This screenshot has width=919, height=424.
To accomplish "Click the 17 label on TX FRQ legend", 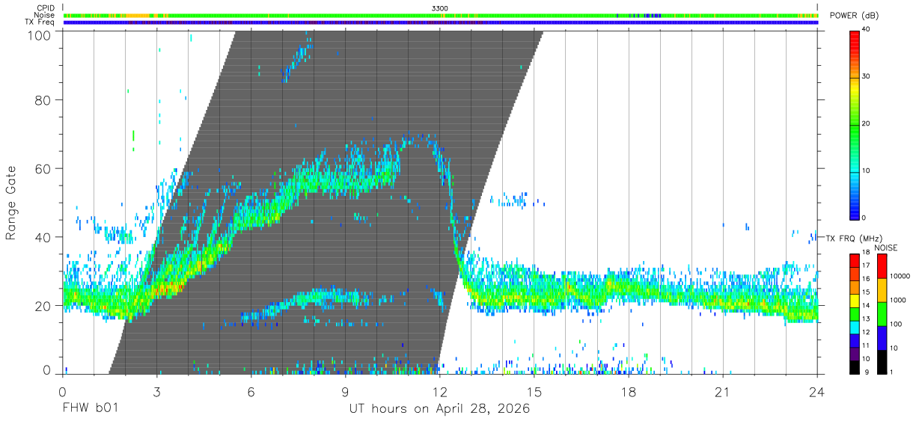I will pyautogui.click(x=867, y=265).
